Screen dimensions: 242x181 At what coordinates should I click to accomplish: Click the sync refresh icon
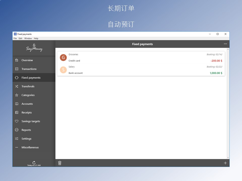tap(34, 163)
